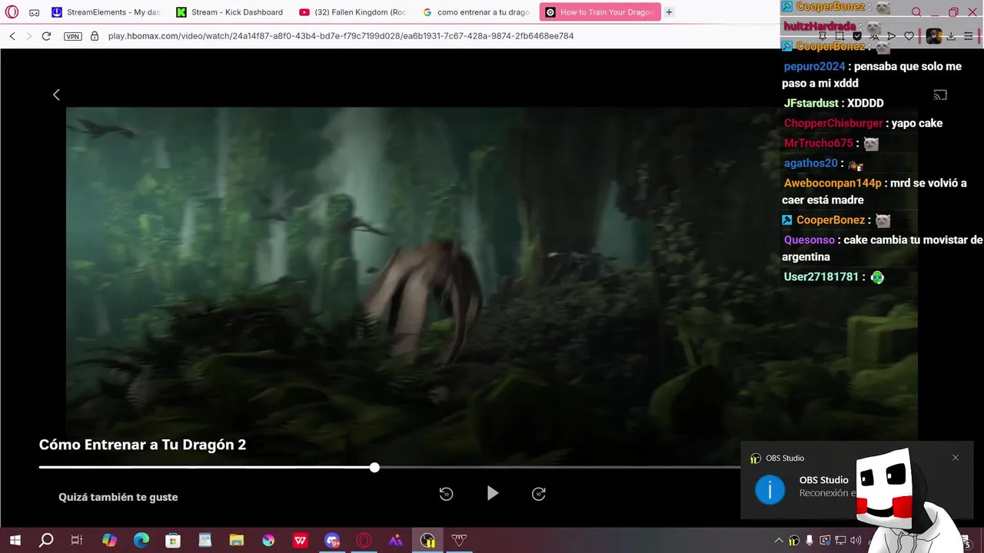Open the Opera profile avatar
Image resolution: width=984 pixels, height=553 pixels.
click(x=933, y=36)
